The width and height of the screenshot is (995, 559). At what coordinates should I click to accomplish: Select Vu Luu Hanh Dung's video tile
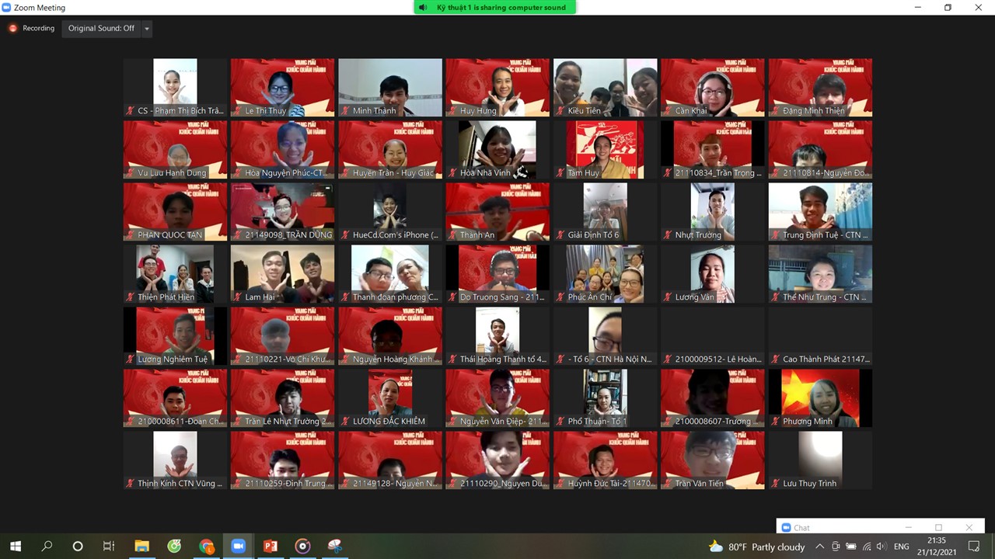coord(175,150)
